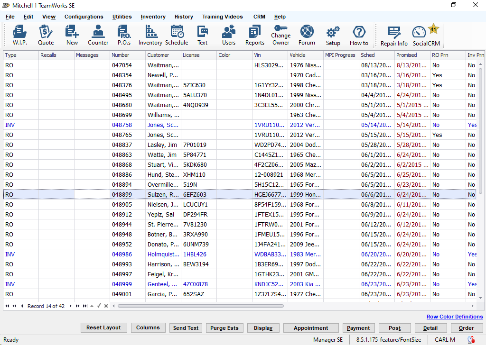Click the Order button
Screen dimensions: 486x345
[467, 328]
